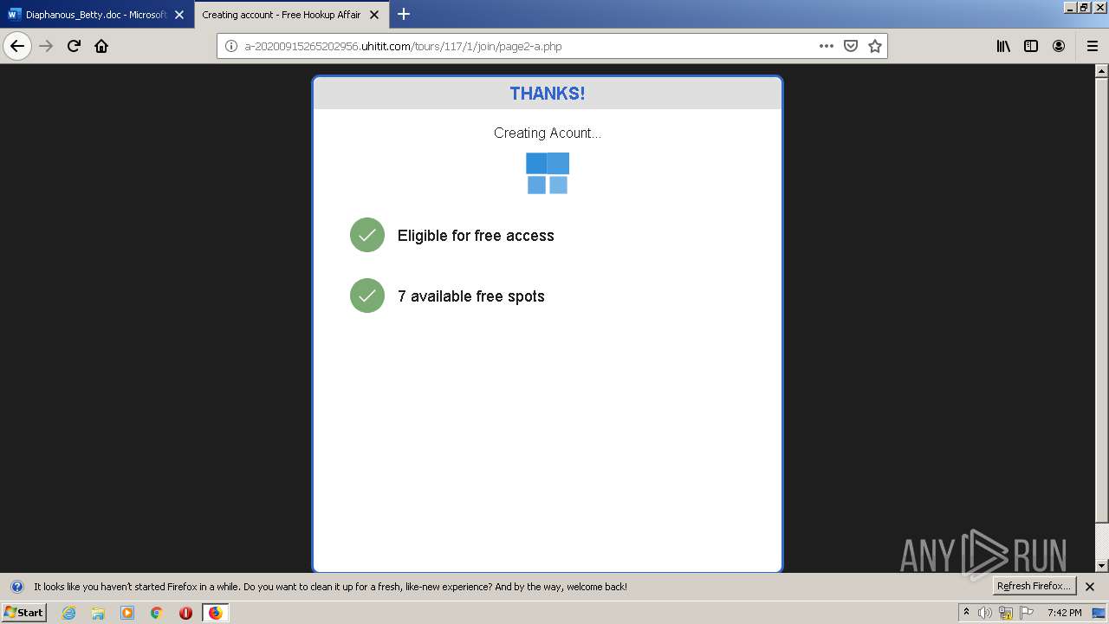
Task: Click the 7 available free spots checkmark
Action: 367,296
